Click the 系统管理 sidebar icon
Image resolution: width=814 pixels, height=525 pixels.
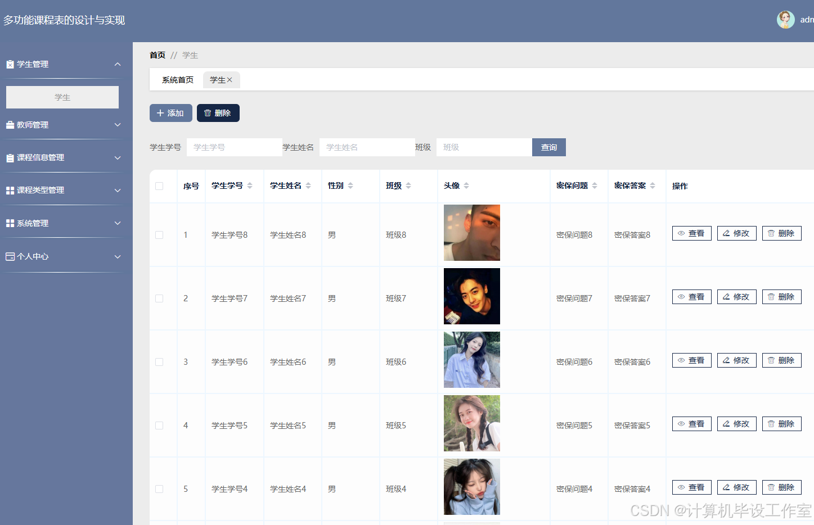click(10, 223)
